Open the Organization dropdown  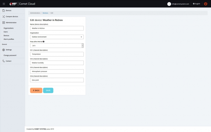(57, 37)
